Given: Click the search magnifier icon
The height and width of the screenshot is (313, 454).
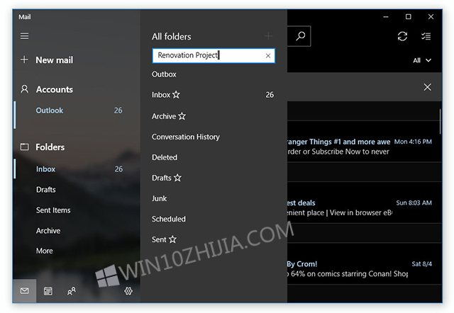Looking at the screenshot, I should pos(301,36).
